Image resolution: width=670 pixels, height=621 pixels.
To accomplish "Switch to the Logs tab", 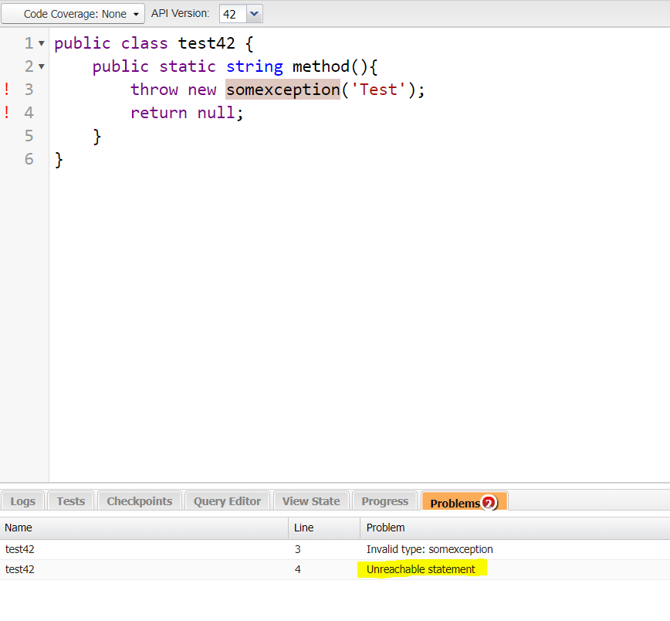I will 22,501.
